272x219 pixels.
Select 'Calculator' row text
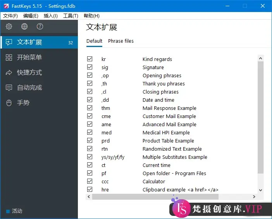tap(154, 182)
